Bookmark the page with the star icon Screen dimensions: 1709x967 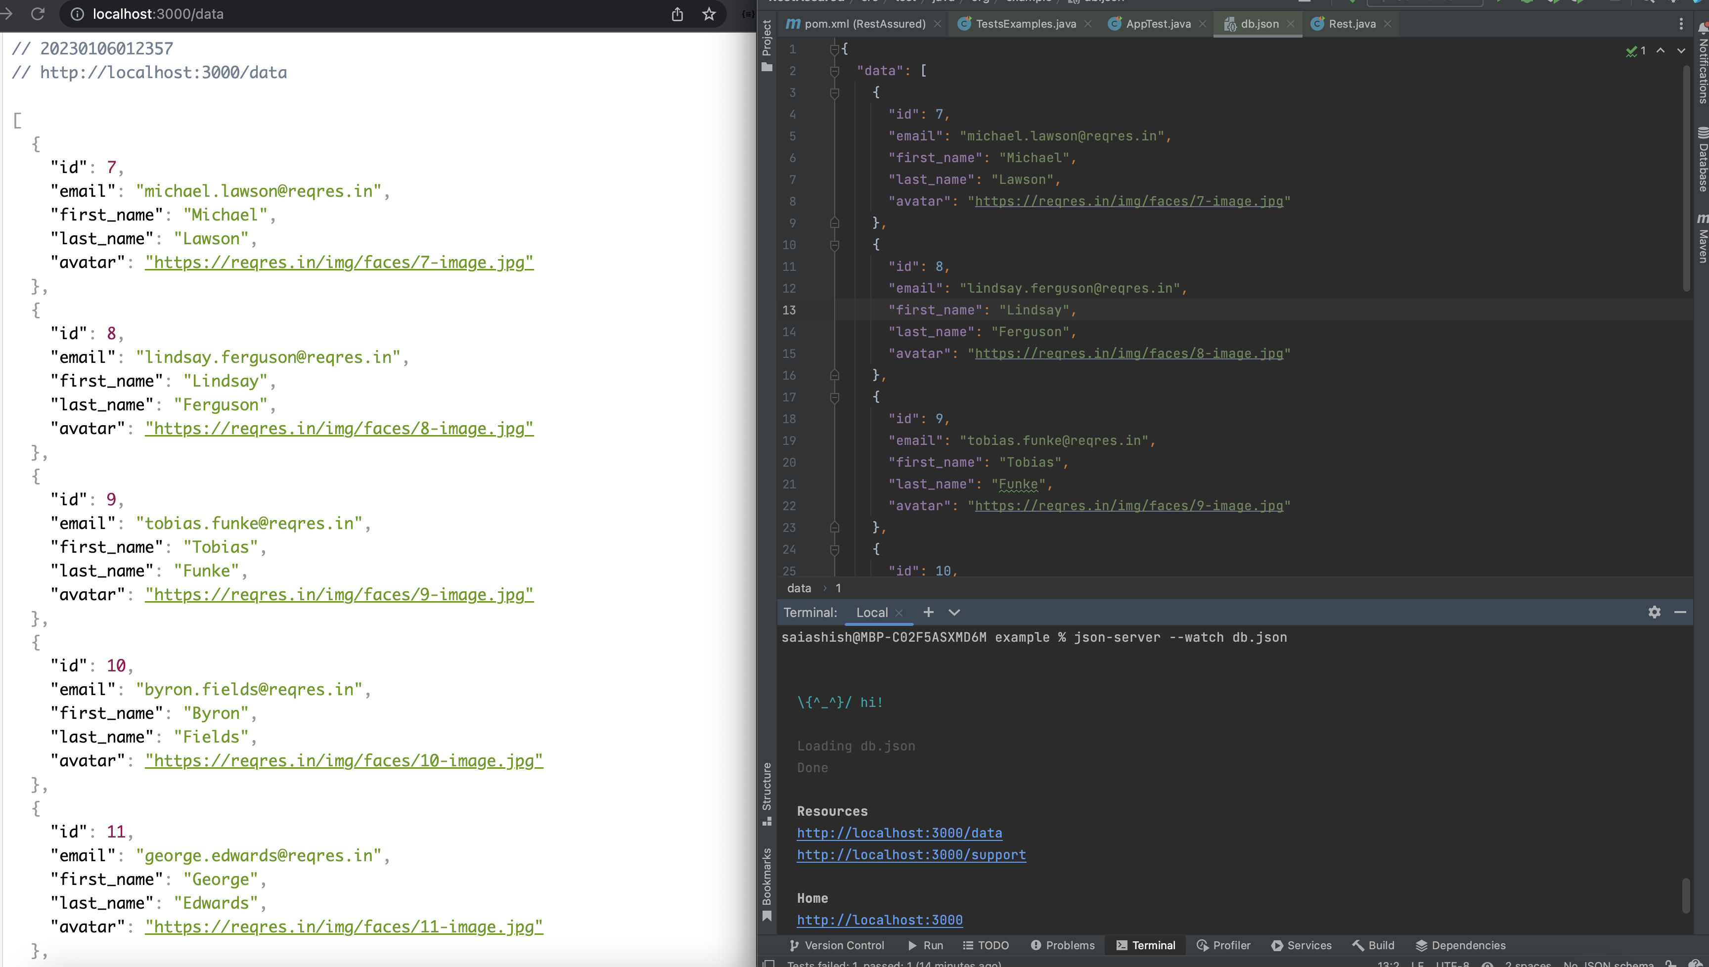pos(709,14)
